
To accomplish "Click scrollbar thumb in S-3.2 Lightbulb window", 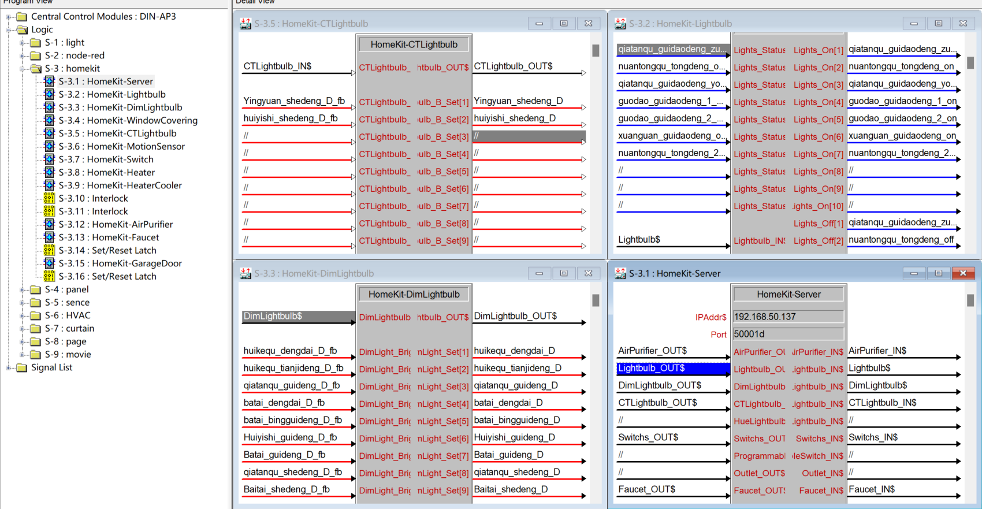I will [970, 62].
